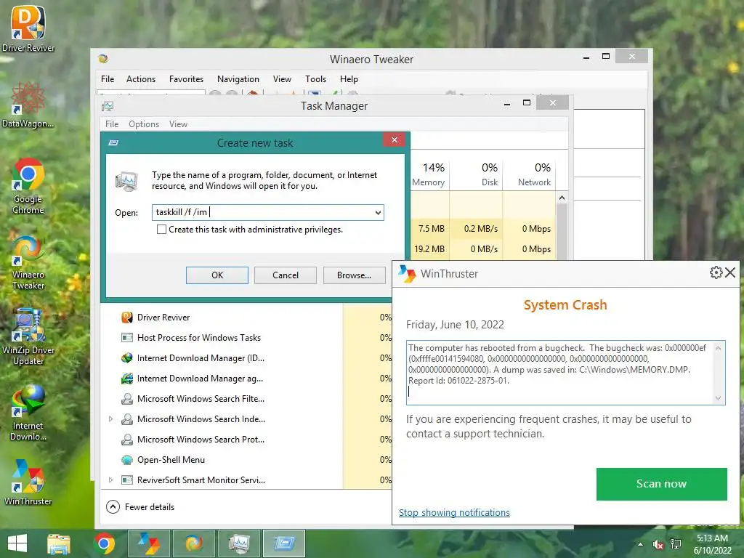
Task: Click the Task Manager title bar icon
Action: click(x=108, y=106)
